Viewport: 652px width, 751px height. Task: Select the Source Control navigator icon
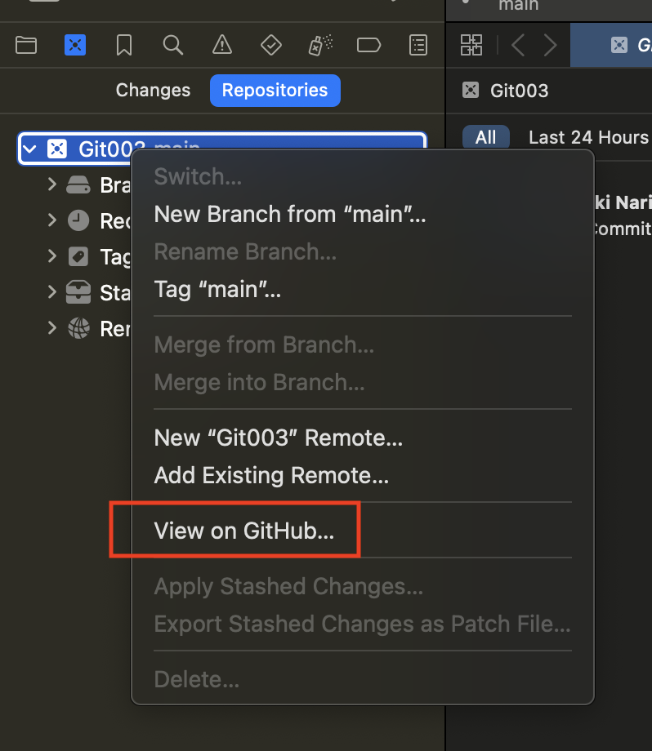pos(75,45)
